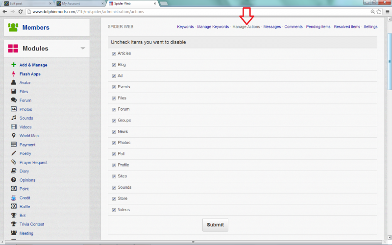Click the Avatar person icon
This screenshot has width=392, height=245.
[14, 82]
